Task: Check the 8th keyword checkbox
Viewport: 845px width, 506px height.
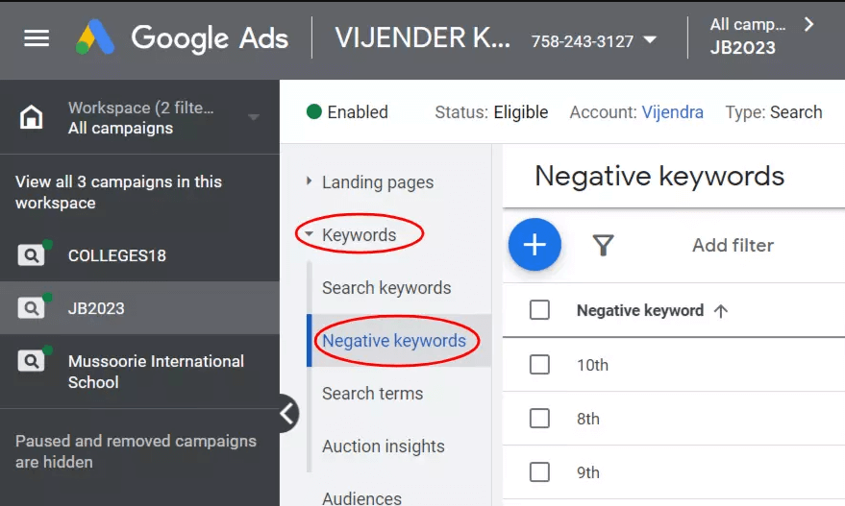Action: coord(539,419)
